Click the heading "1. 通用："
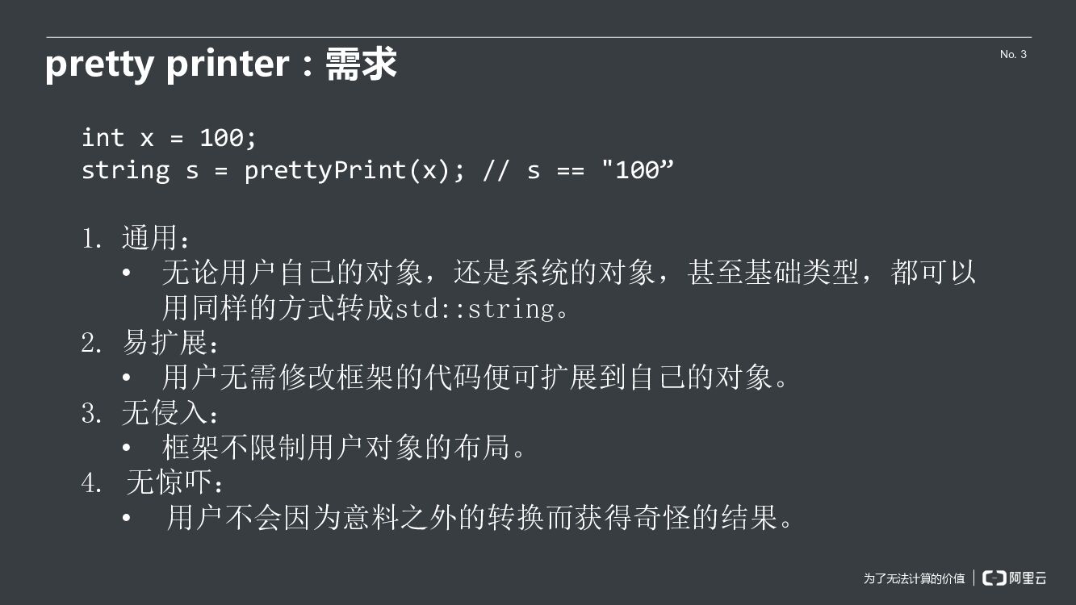1076x605 pixels. pyautogui.click(x=136, y=238)
